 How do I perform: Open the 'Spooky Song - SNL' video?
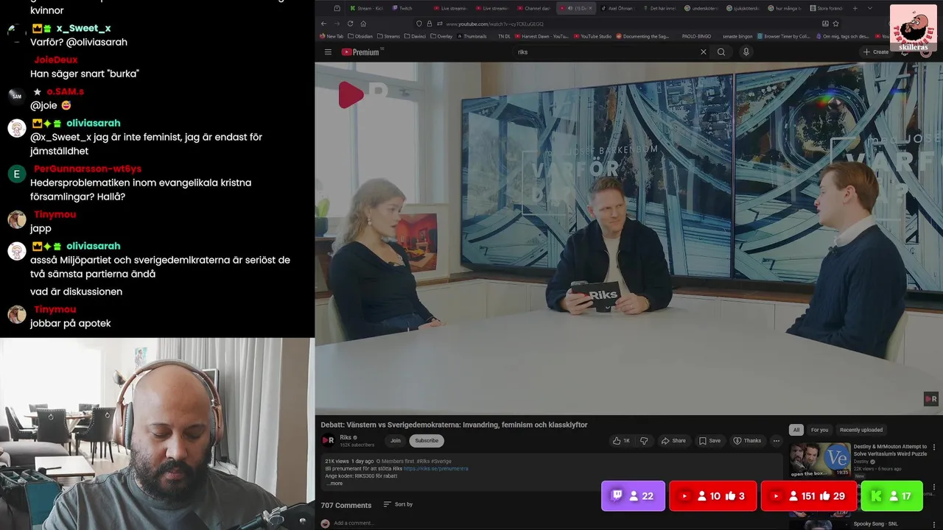[875, 524]
